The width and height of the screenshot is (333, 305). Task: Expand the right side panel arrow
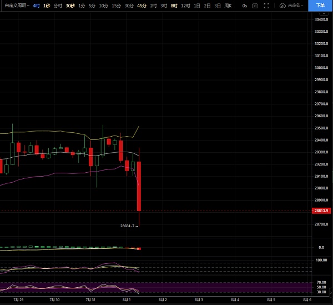point(331,292)
